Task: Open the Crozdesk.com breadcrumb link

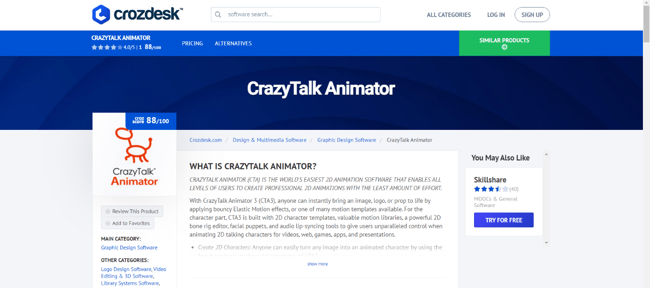Action: pos(206,140)
